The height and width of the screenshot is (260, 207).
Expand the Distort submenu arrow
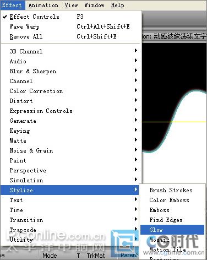coord(136,100)
